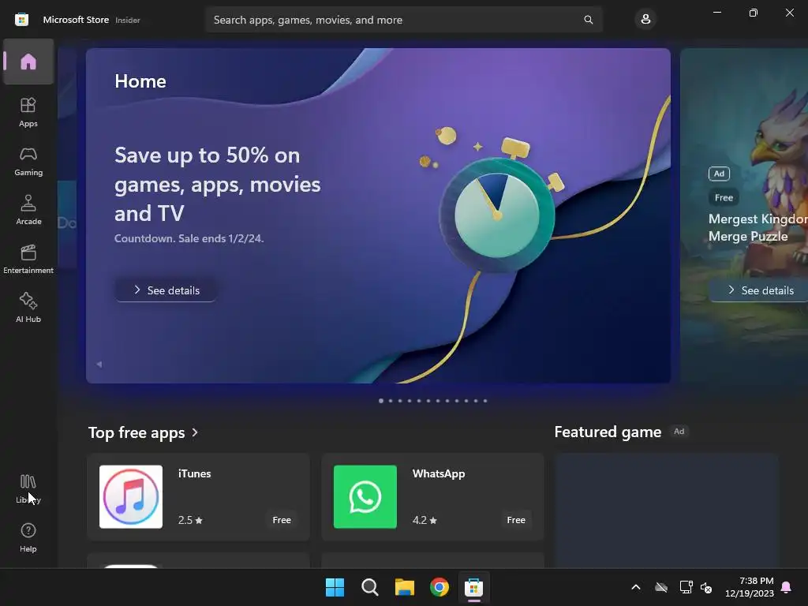
Task: Open the notifications bell icon
Action: [786, 587]
